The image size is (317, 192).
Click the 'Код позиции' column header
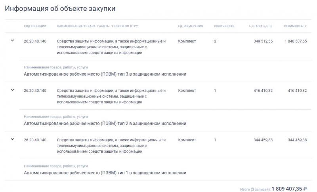coord(35,26)
